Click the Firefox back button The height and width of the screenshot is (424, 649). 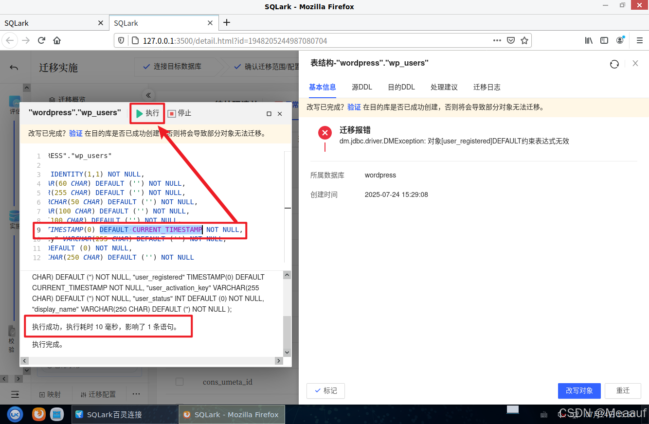10,40
